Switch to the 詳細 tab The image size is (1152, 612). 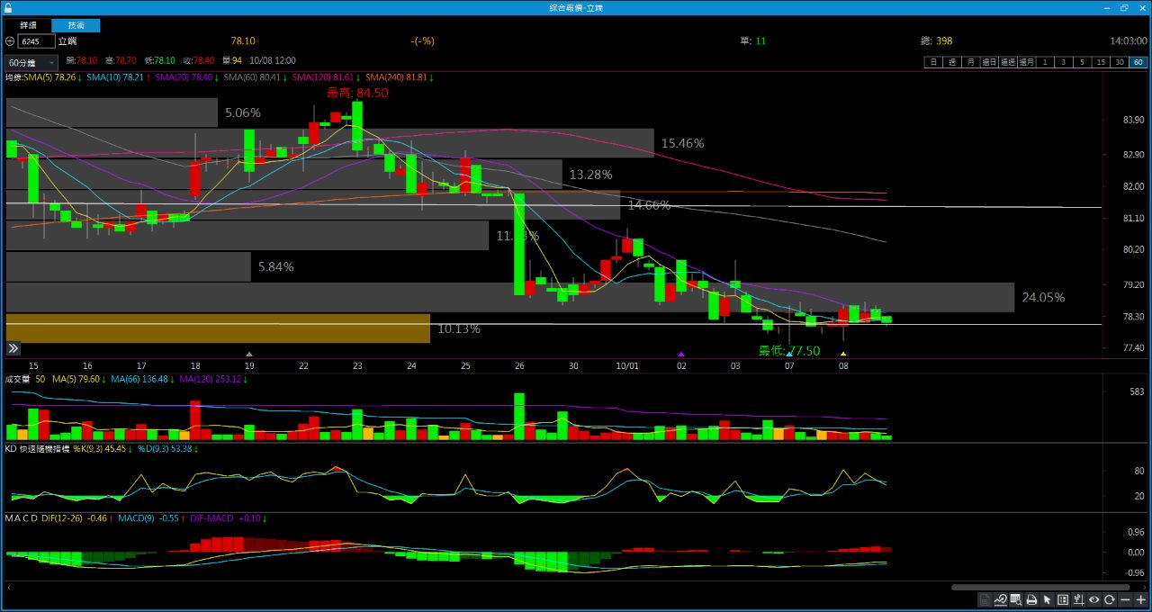pyautogui.click(x=29, y=25)
